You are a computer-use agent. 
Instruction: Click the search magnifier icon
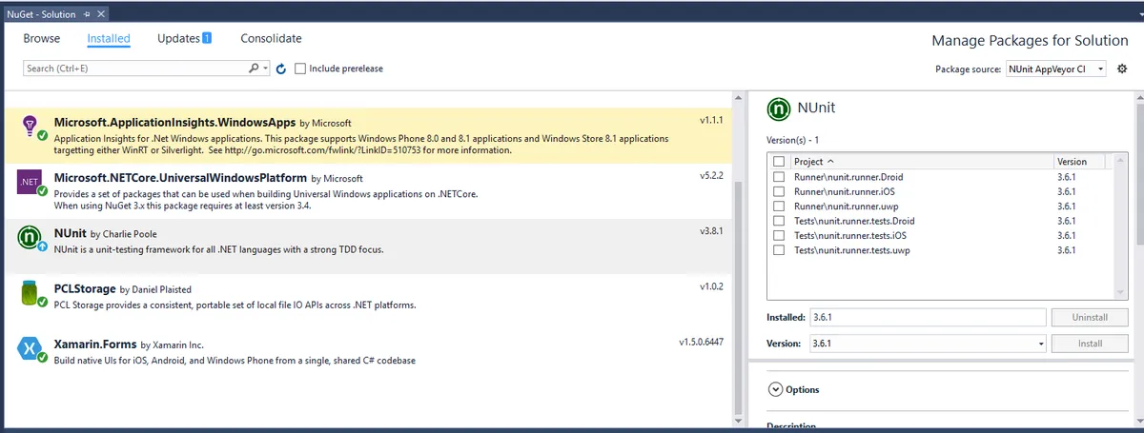tap(254, 69)
